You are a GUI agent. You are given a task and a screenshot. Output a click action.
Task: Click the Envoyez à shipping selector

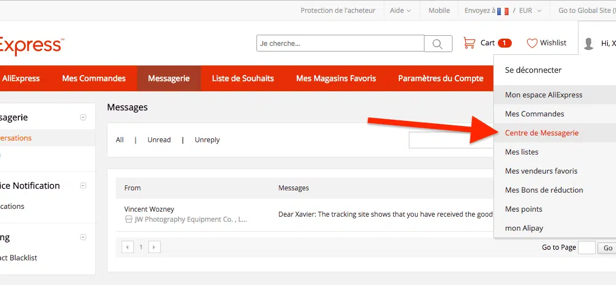pos(487,11)
